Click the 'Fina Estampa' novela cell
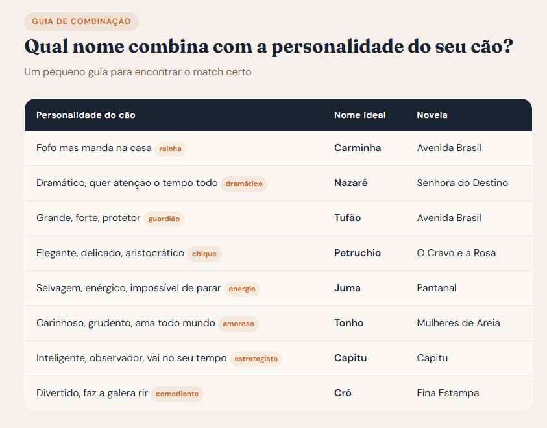 (448, 393)
